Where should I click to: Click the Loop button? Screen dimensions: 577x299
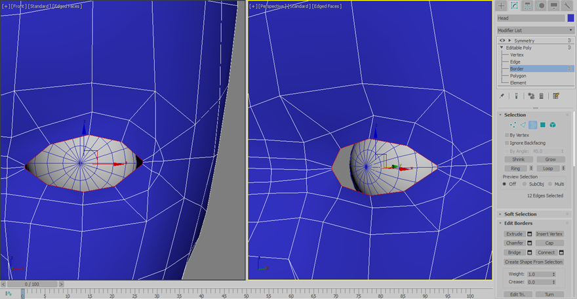pyautogui.click(x=548, y=169)
